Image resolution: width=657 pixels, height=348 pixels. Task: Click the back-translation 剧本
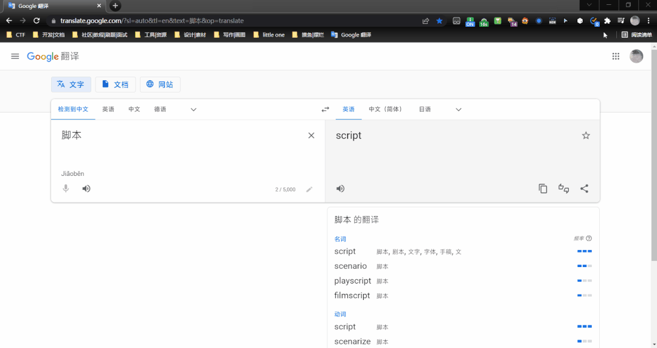[x=398, y=252]
